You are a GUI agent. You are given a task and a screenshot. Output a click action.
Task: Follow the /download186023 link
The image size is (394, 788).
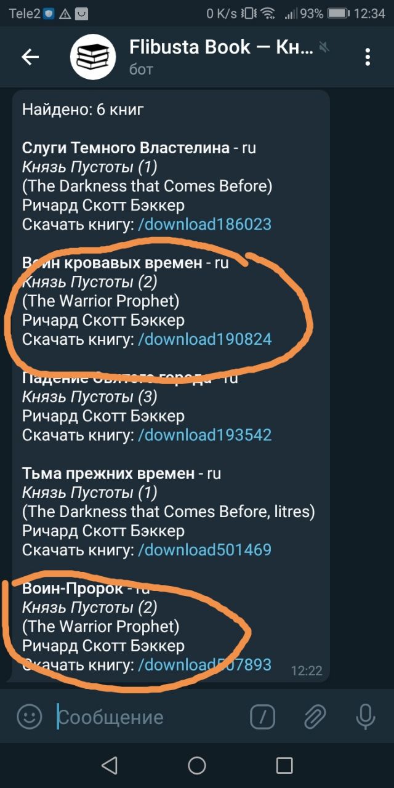(204, 224)
